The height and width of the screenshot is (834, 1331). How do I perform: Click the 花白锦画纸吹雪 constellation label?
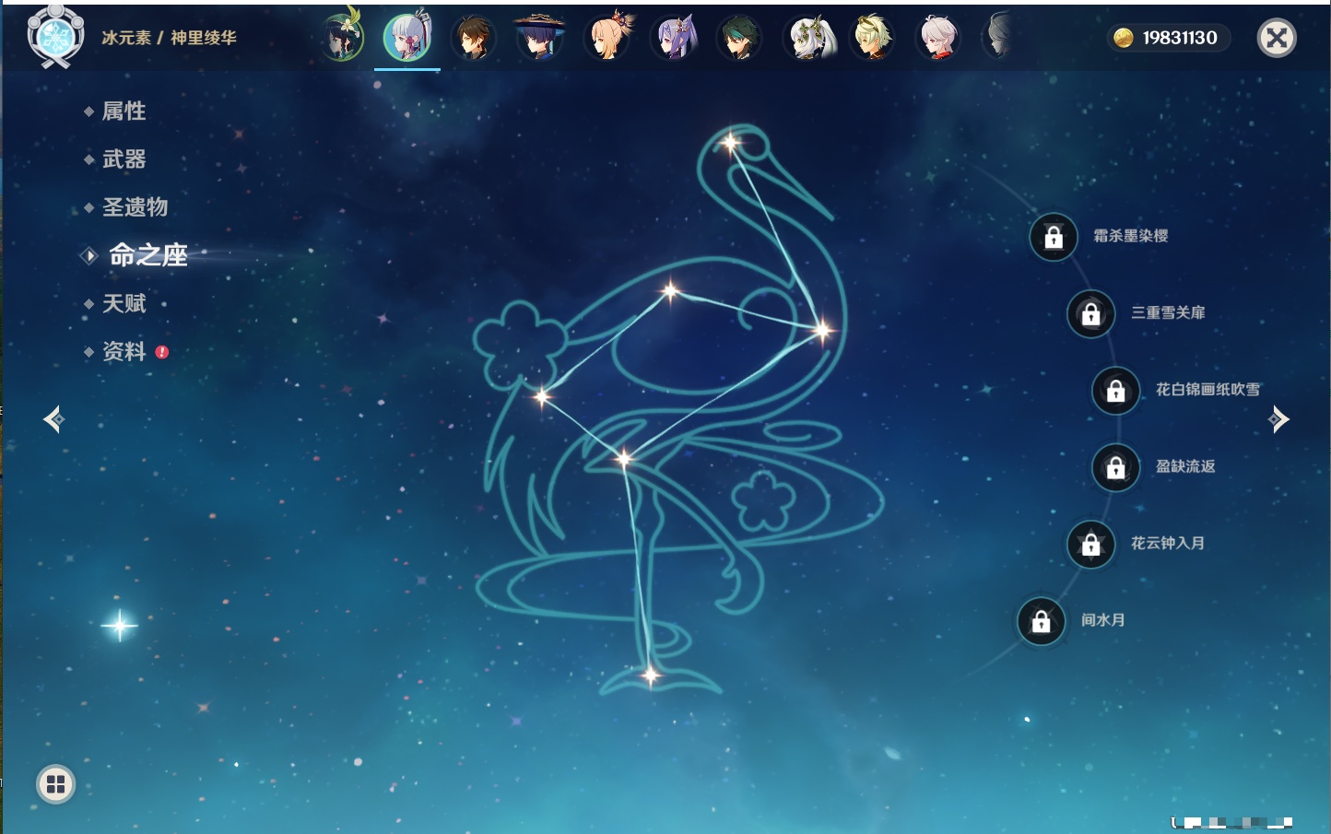pos(1207,389)
